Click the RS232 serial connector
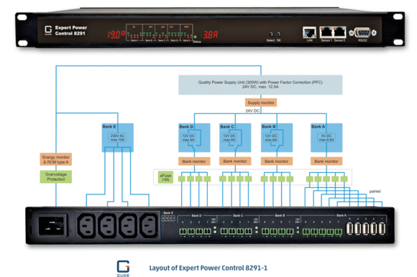Viewport: 417px width, 277px height. [363, 33]
